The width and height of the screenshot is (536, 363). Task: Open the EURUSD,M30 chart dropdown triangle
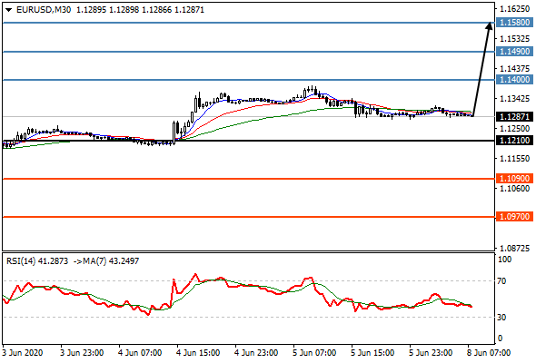tap(8, 10)
